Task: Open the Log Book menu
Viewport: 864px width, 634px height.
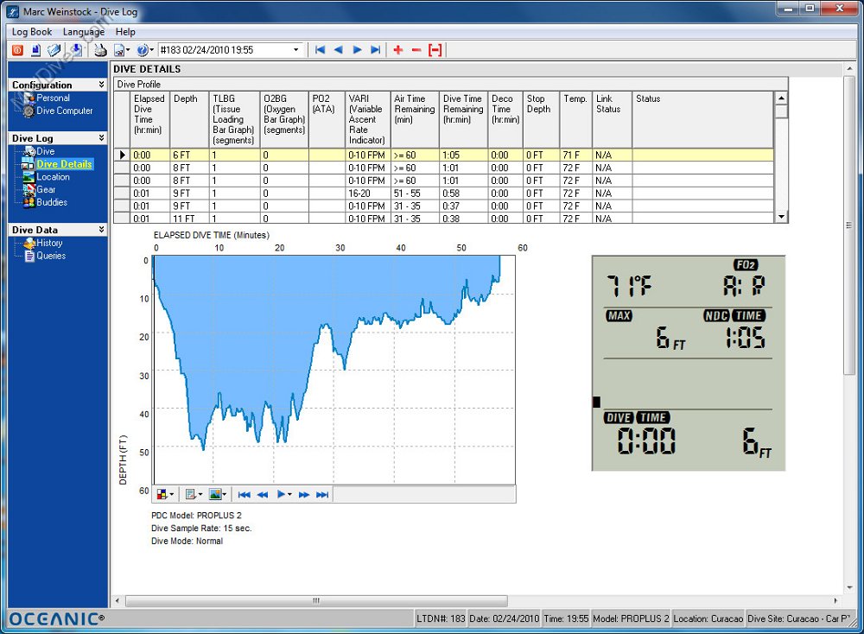Action: (x=32, y=32)
